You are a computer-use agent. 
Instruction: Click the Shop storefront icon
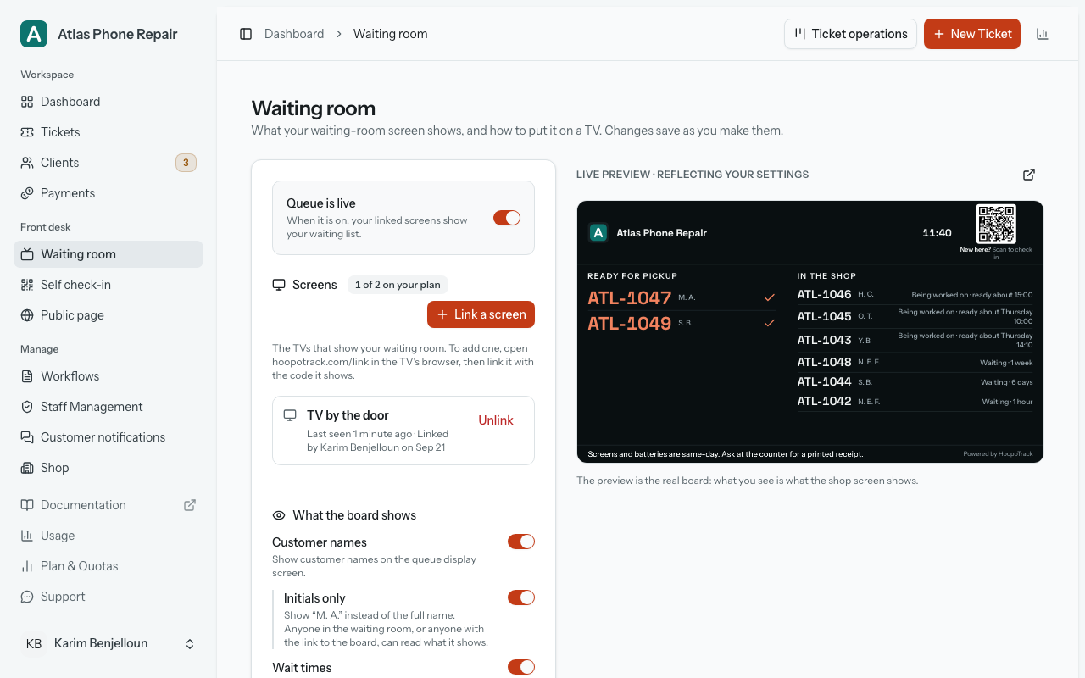coord(27,468)
